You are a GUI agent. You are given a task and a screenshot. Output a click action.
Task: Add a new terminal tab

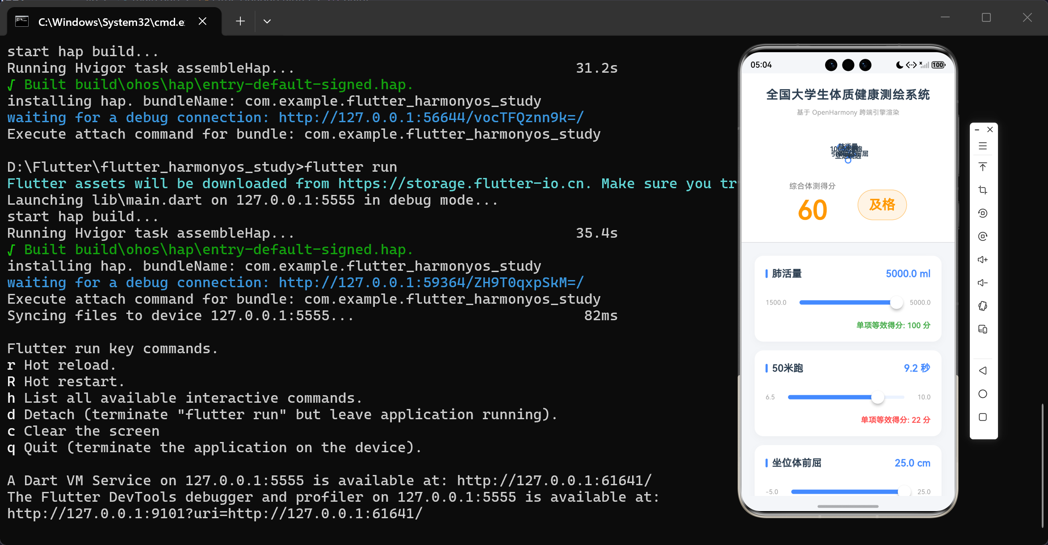(x=240, y=21)
